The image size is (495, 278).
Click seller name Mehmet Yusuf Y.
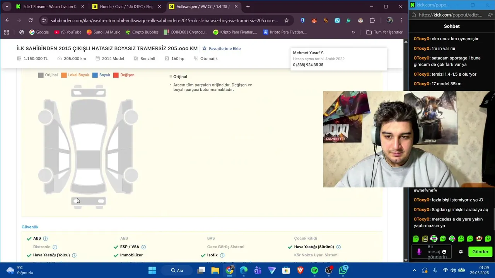coord(308,53)
